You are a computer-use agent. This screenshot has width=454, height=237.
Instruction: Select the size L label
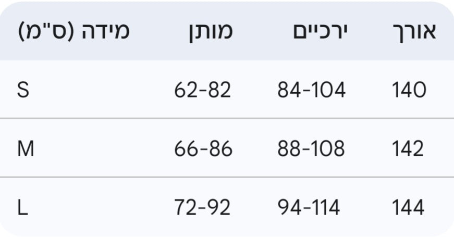pyautogui.click(x=22, y=208)
